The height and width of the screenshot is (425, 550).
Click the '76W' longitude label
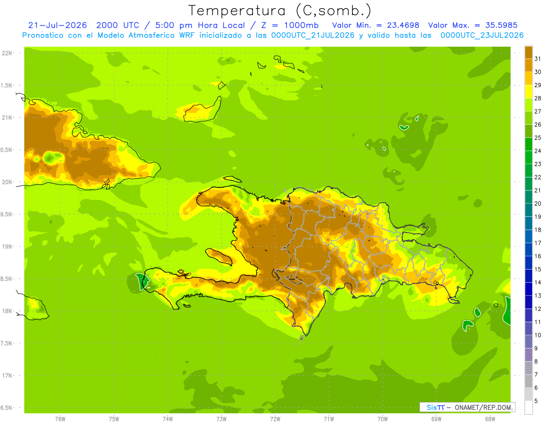pyautogui.click(x=60, y=419)
